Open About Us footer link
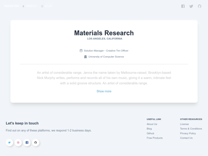Screen dimensions: 208x156 pos(152,124)
